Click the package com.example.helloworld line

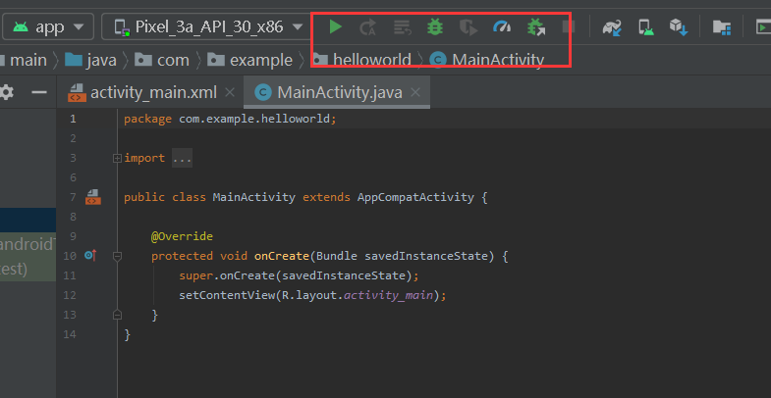230,119
